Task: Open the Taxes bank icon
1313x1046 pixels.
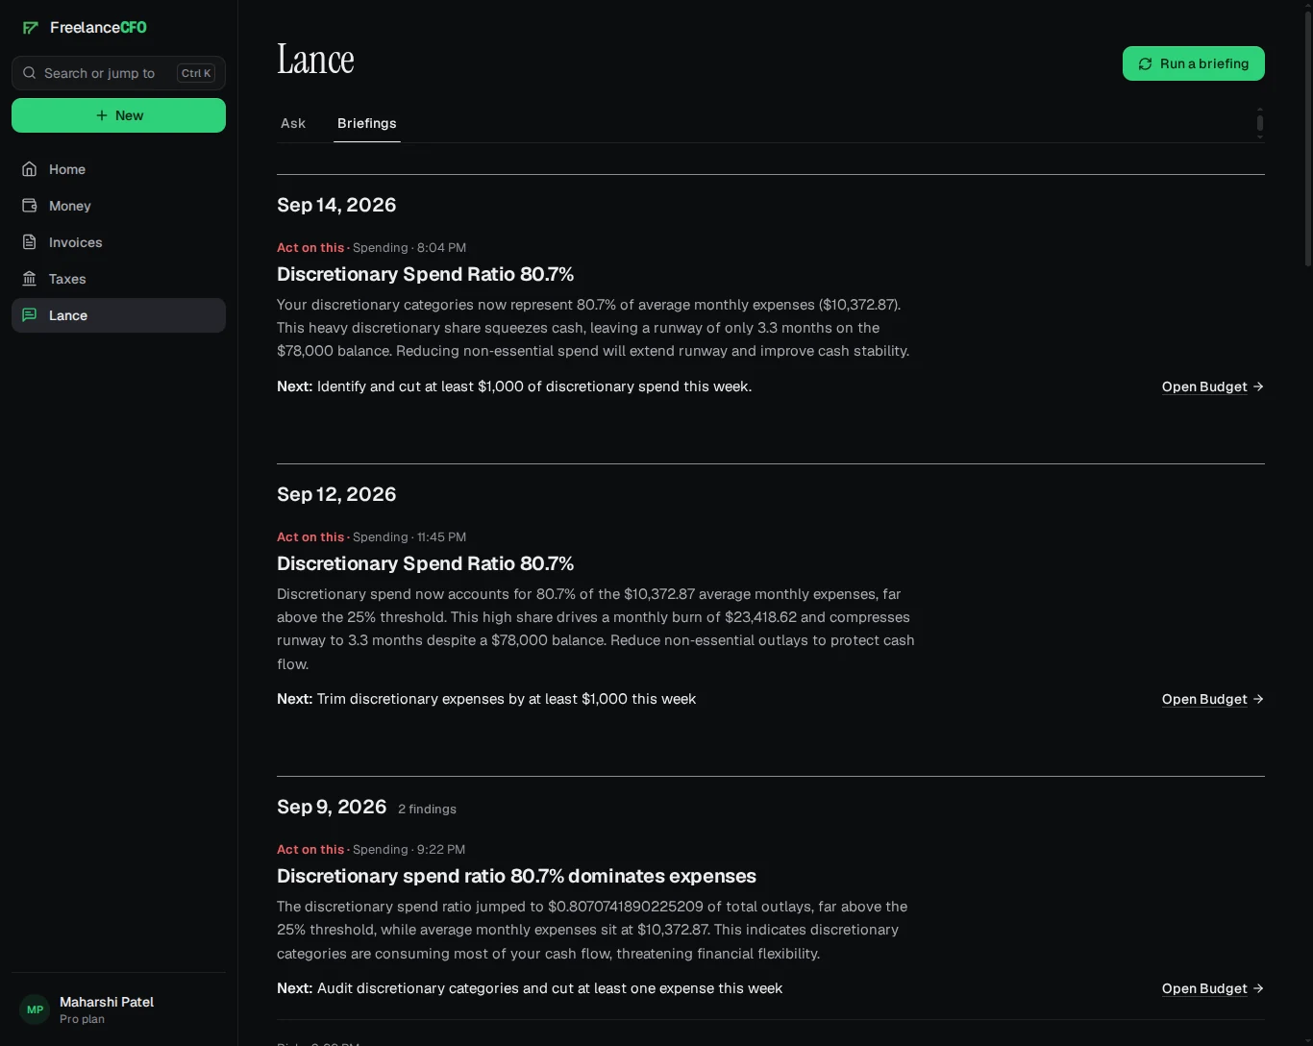Action: [x=30, y=279]
